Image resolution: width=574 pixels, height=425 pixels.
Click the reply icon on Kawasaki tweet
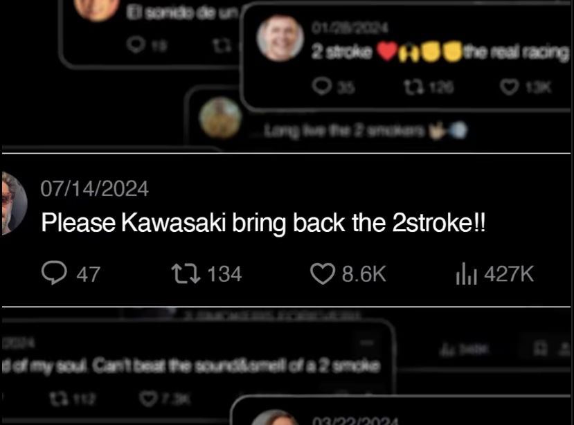click(54, 273)
